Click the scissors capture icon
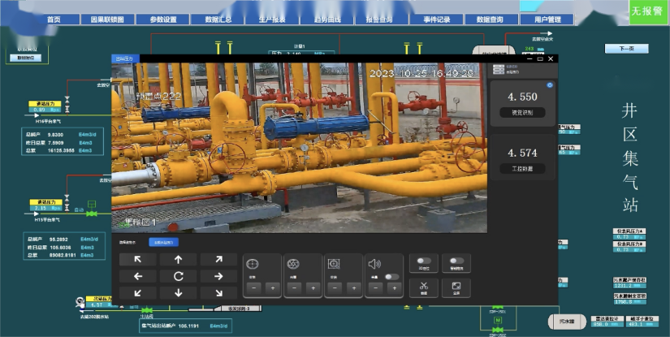 pyautogui.click(x=423, y=287)
